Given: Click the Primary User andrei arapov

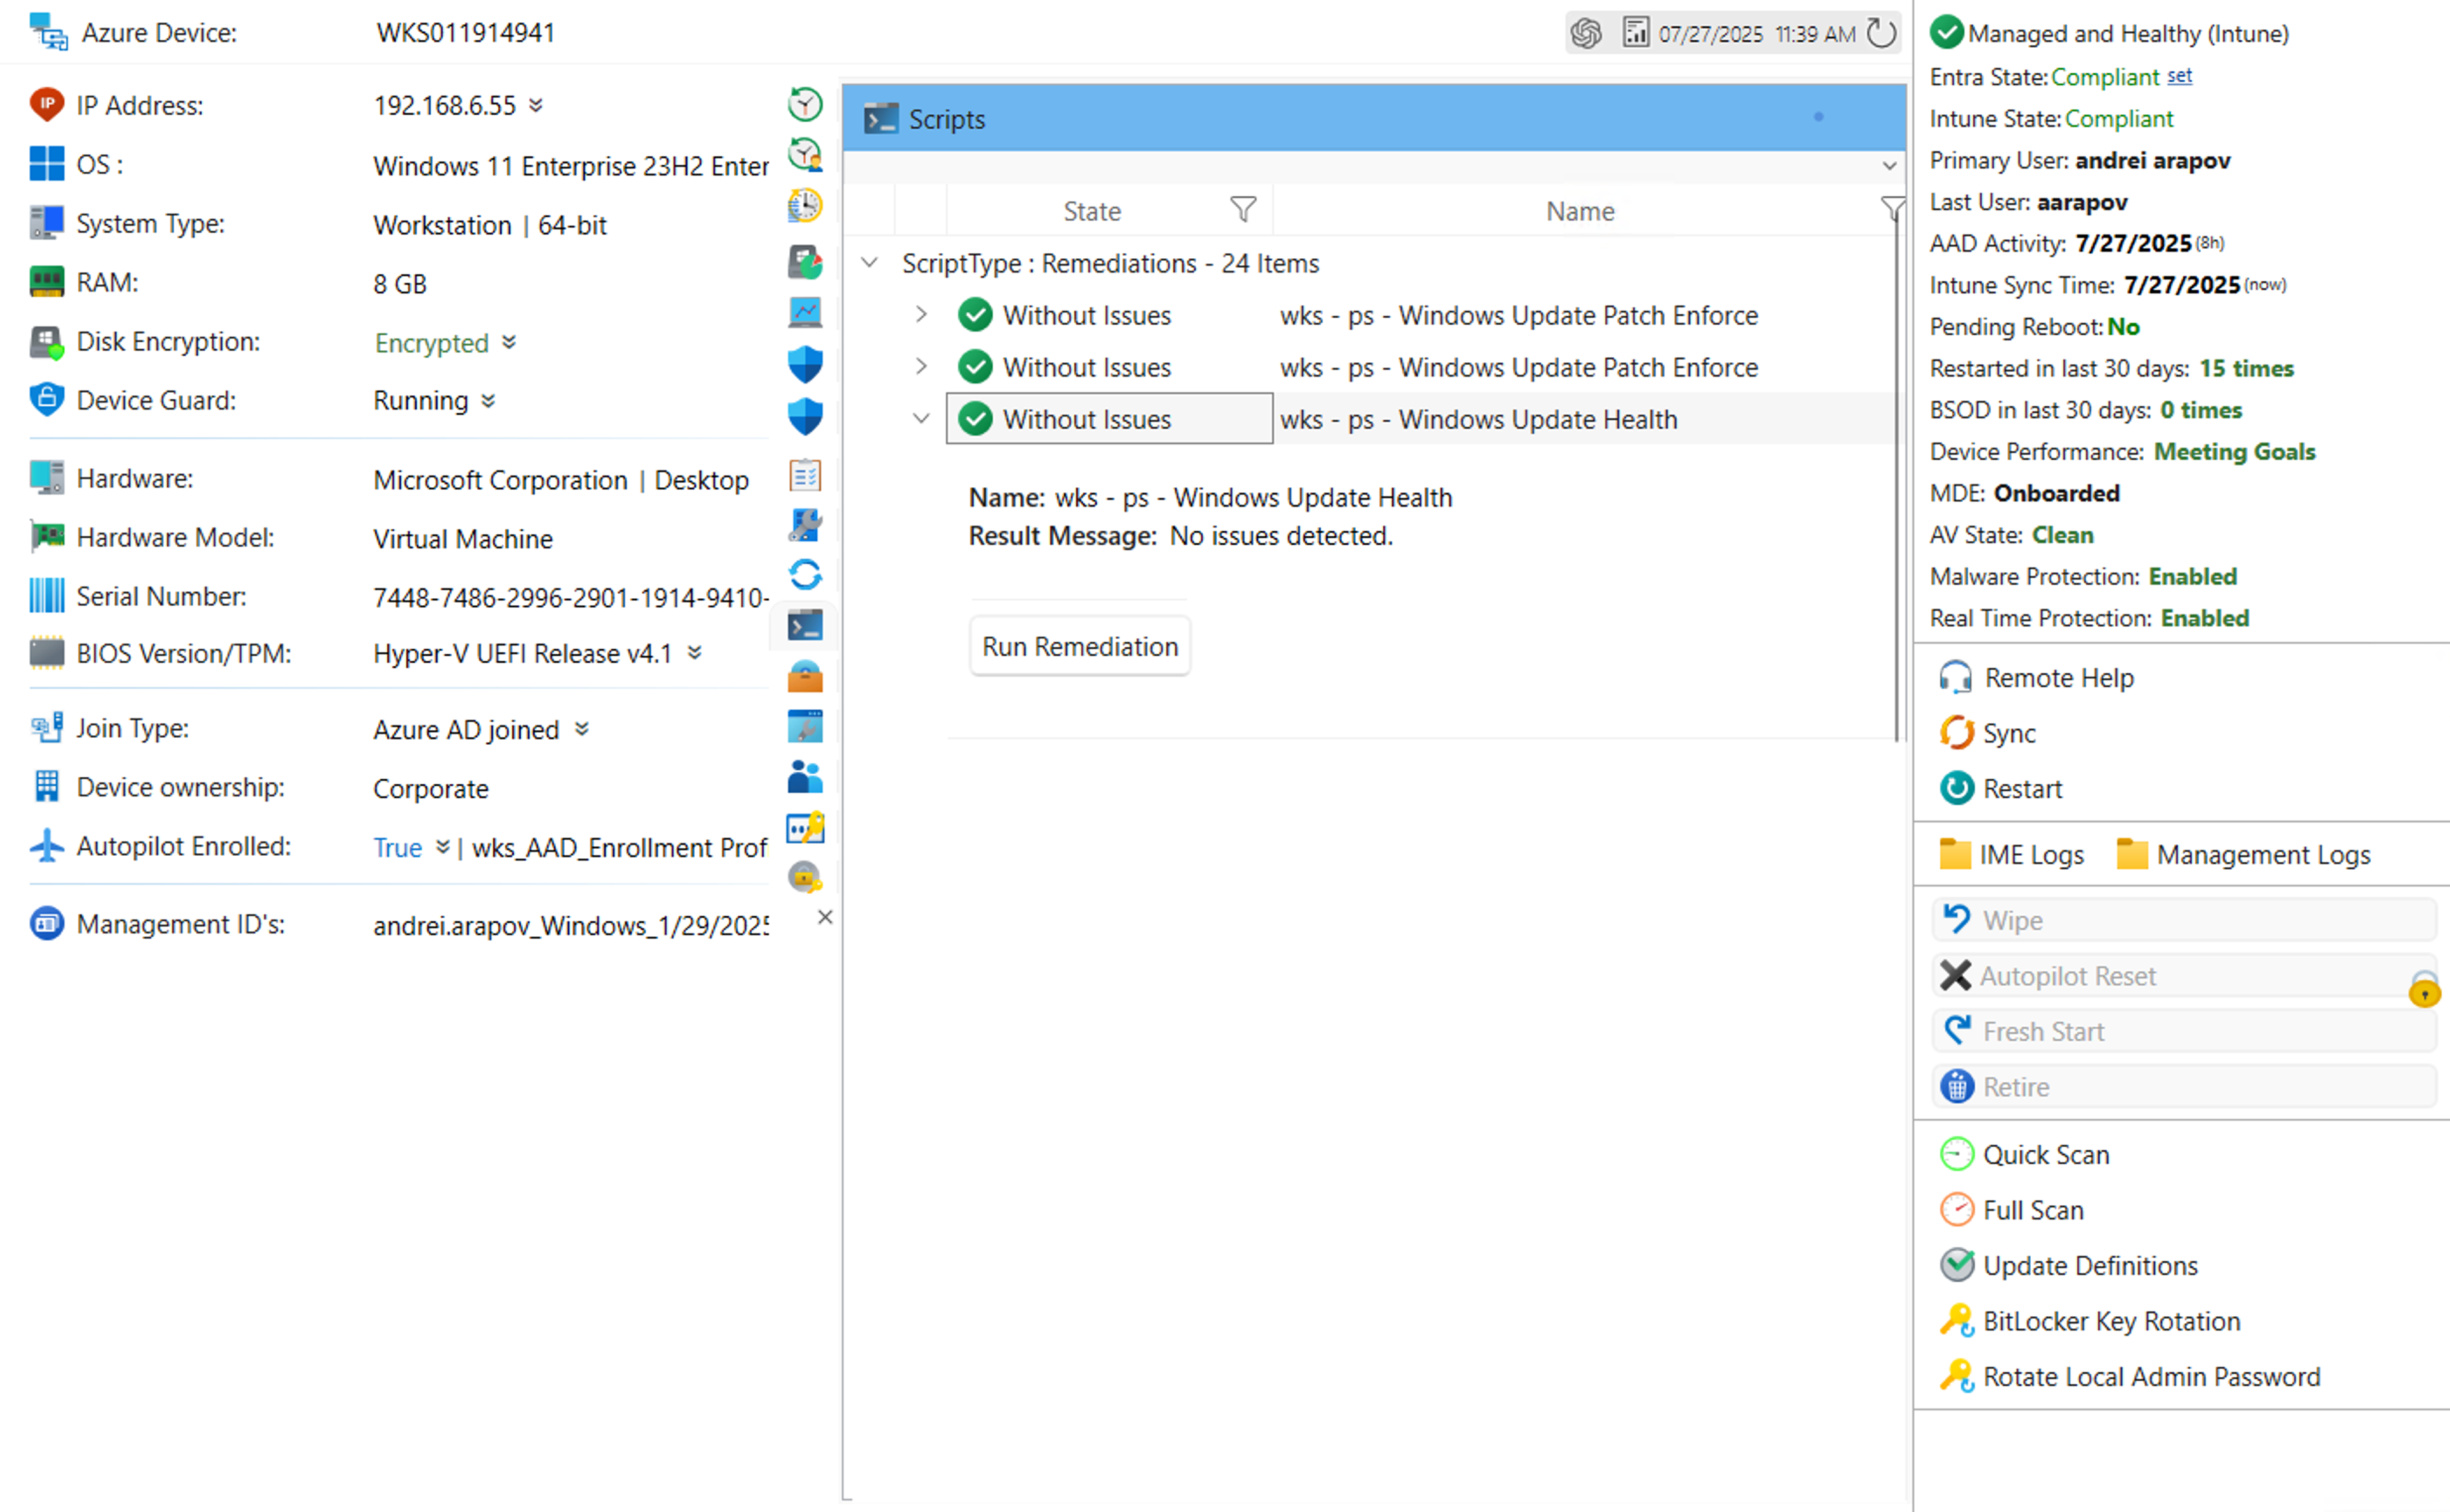Looking at the screenshot, I should tap(2152, 160).
